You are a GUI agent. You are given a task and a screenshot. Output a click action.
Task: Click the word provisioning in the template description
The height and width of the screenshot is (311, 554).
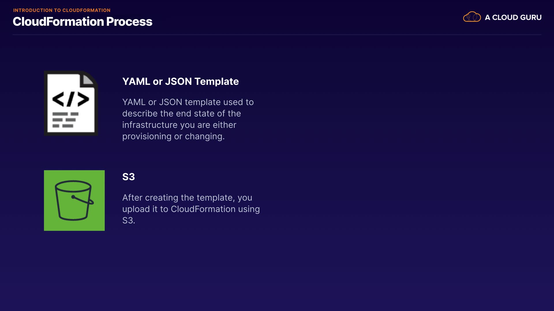pos(147,136)
